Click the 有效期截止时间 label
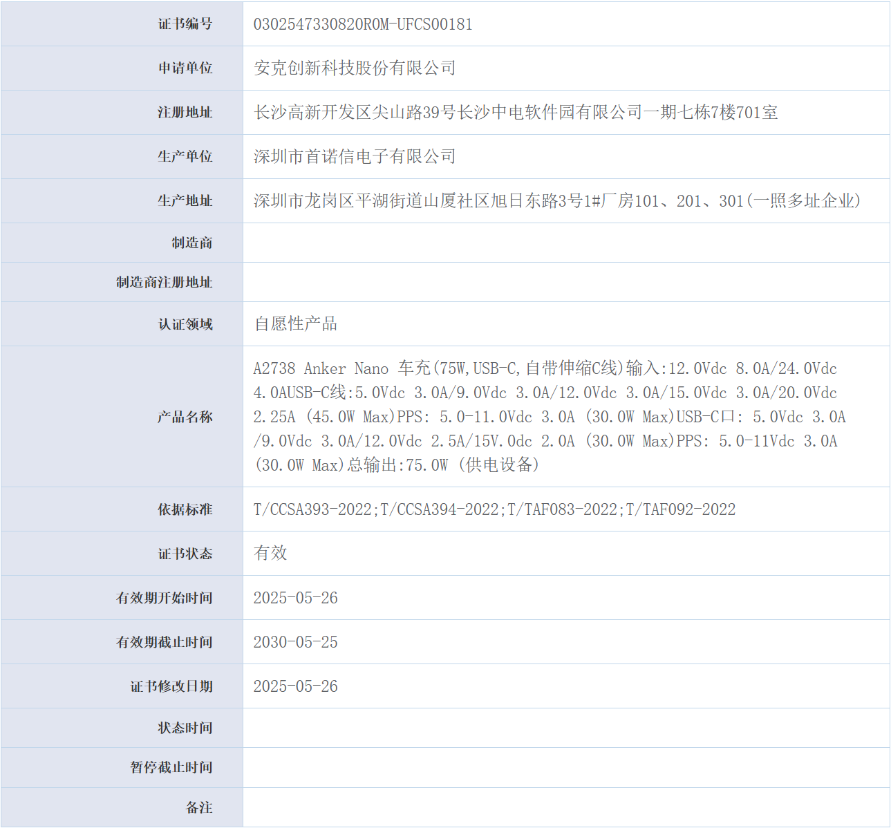The height and width of the screenshot is (828, 891). [x=165, y=643]
